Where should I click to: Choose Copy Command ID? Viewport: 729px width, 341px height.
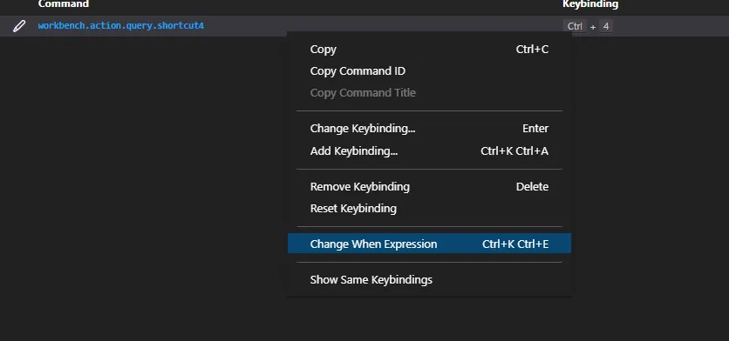[429, 71]
